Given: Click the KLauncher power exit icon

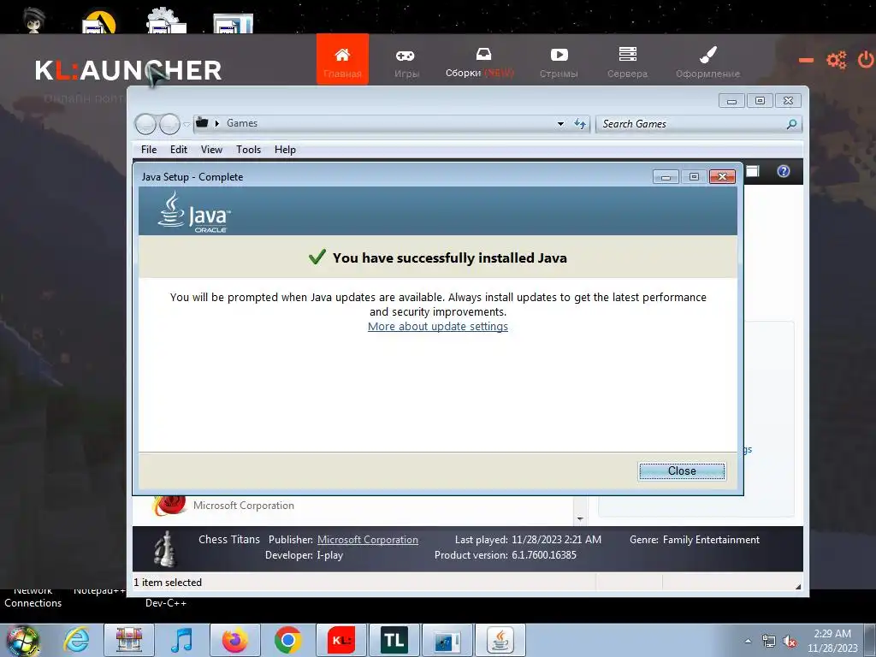Looking at the screenshot, I should (x=866, y=60).
